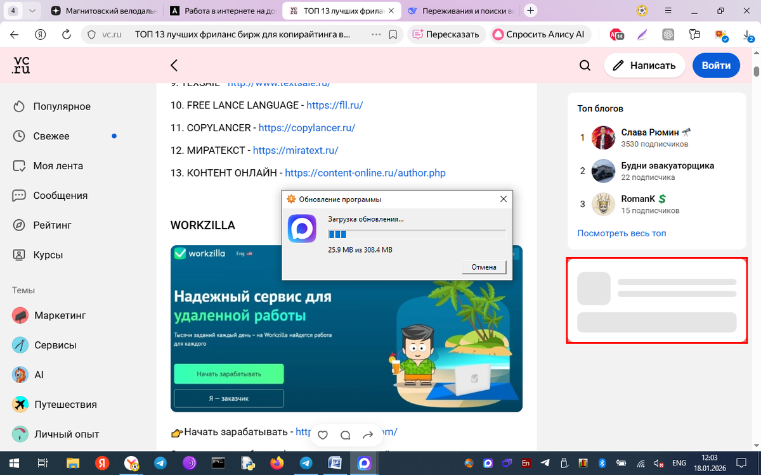The height and width of the screenshot is (475, 761).
Task: Open Firefox from the taskbar
Action: (276, 463)
